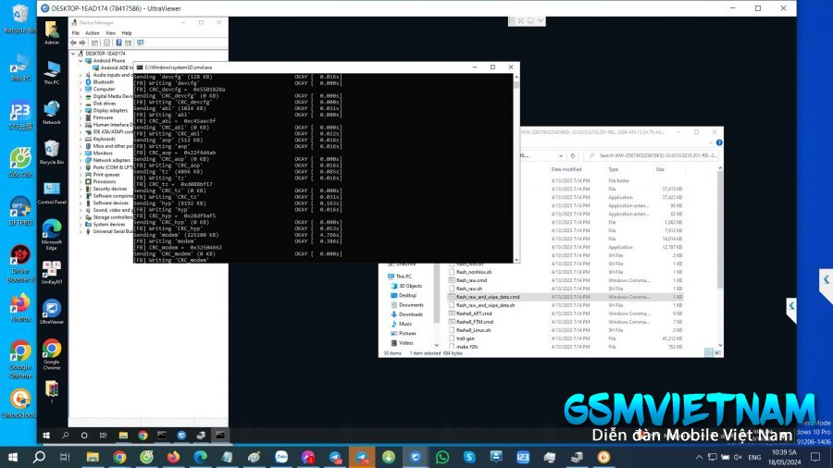Viewport: 833px width, 468px height.
Task: Open Device Manager Help menu
Action: point(127,33)
